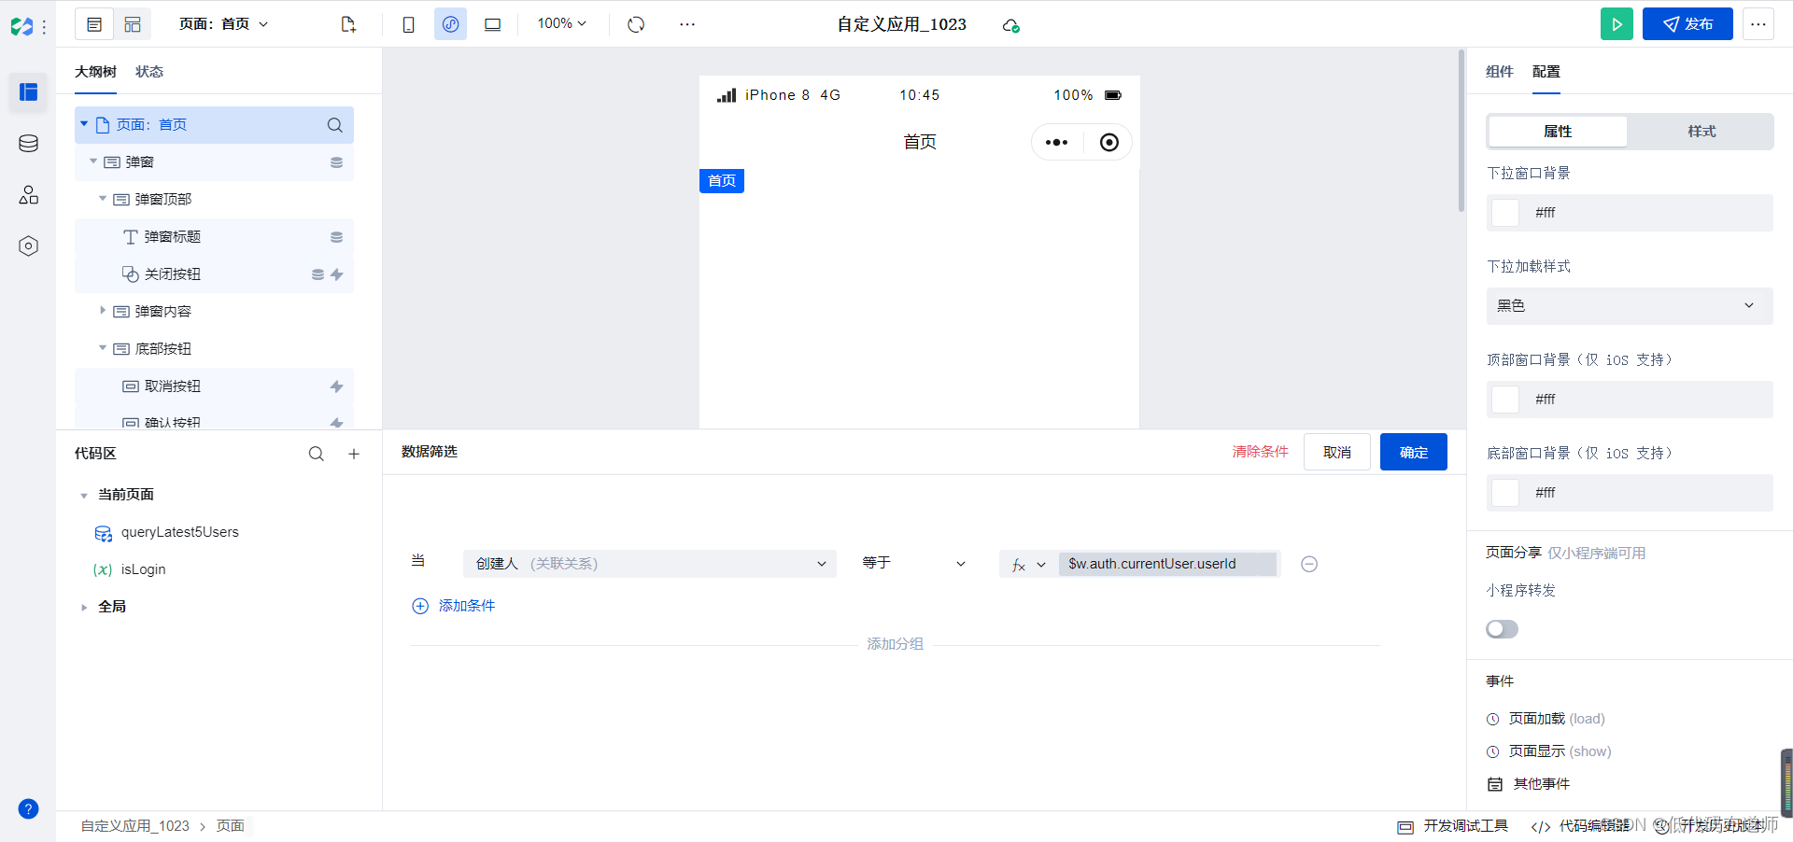Image resolution: width=1793 pixels, height=842 pixels.
Task: Click the cloud save status icon
Action: pyautogui.click(x=1010, y=25)
